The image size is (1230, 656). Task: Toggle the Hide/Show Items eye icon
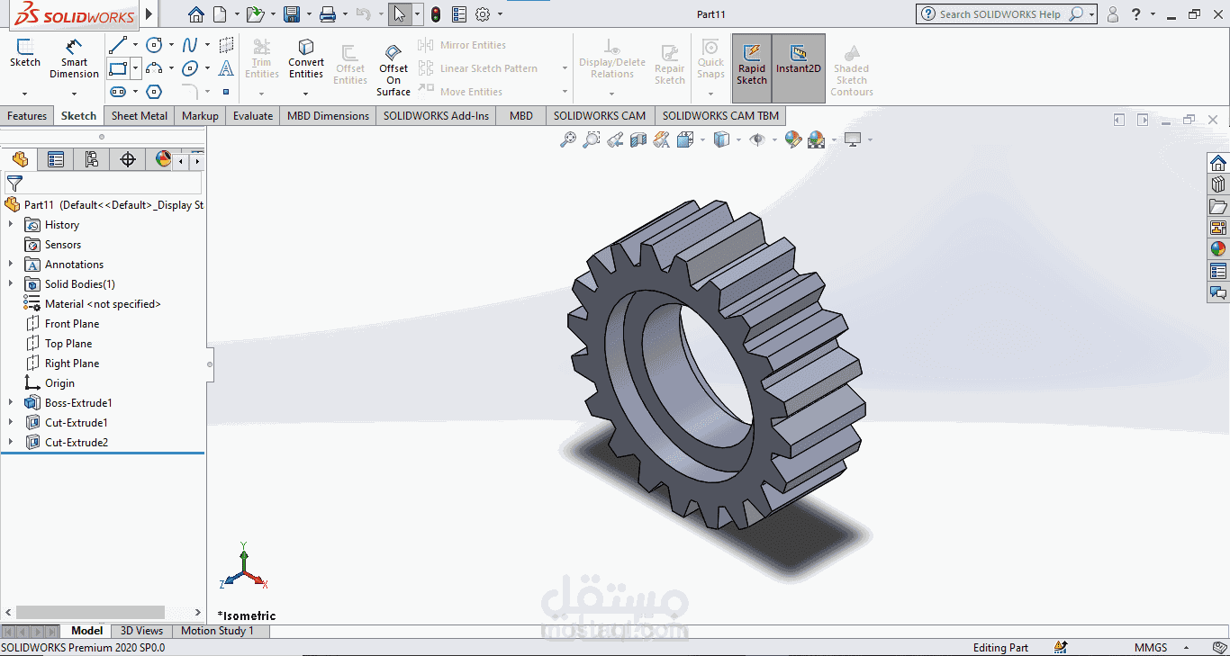coord(757,139)
